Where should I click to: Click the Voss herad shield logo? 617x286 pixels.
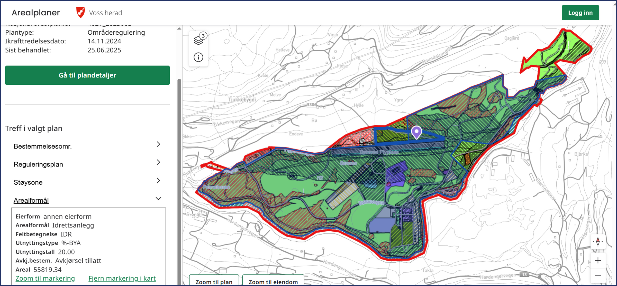tap(81, 13)
